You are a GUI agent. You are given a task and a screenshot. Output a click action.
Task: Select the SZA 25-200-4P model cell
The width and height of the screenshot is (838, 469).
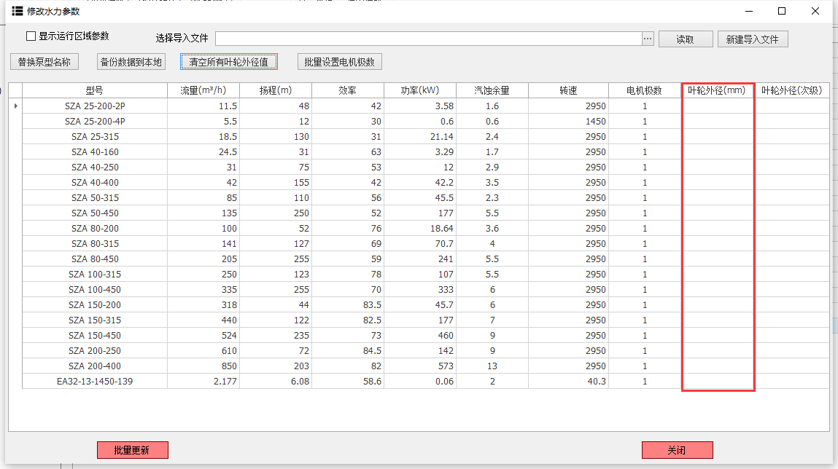[x=95, y=122]
